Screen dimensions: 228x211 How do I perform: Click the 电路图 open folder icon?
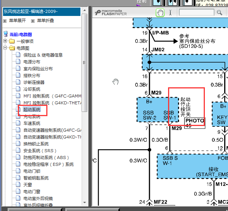click(12, 48)
